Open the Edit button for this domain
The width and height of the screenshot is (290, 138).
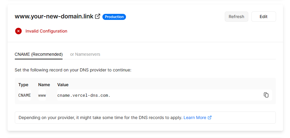tap(263, 17)
